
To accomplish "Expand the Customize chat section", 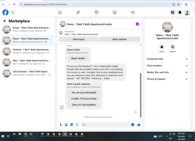I will 167,59.
